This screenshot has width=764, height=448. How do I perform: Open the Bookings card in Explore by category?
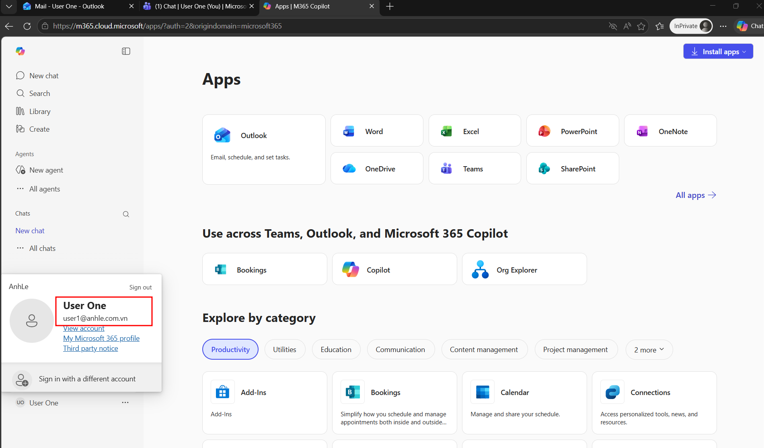(x=394, y=403)
